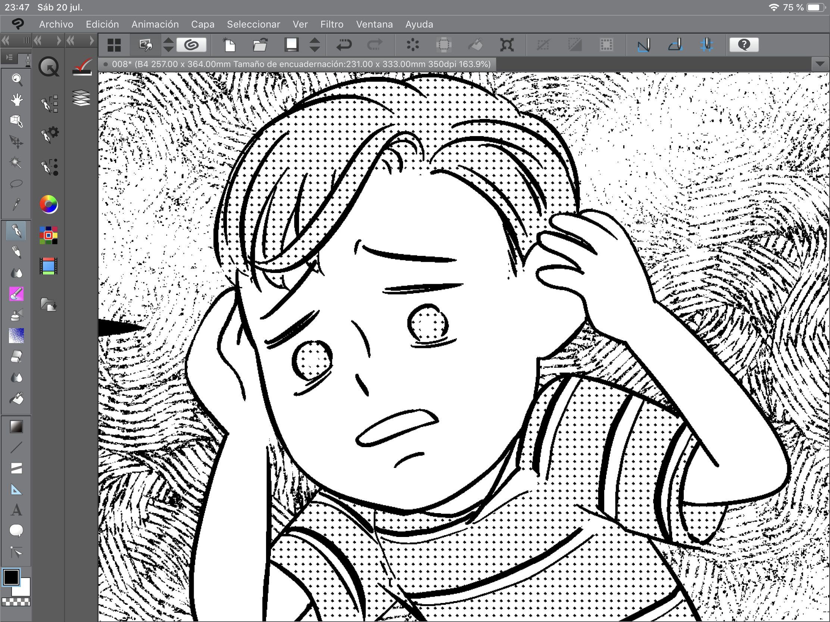This screenshot has width=830, height=622.
Task: Open the Sub Tool palette
Action: pyautogui.click(x=49, y=103)
